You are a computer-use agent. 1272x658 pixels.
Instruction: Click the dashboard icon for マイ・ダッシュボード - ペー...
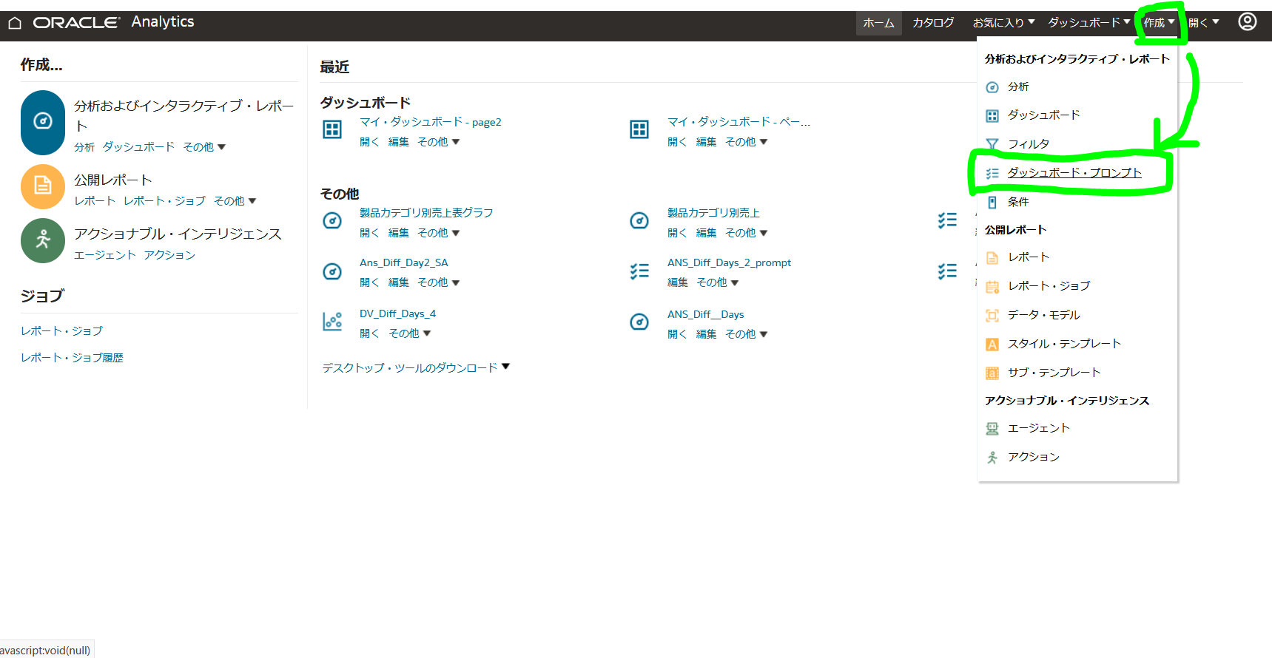tap(639, 129)
